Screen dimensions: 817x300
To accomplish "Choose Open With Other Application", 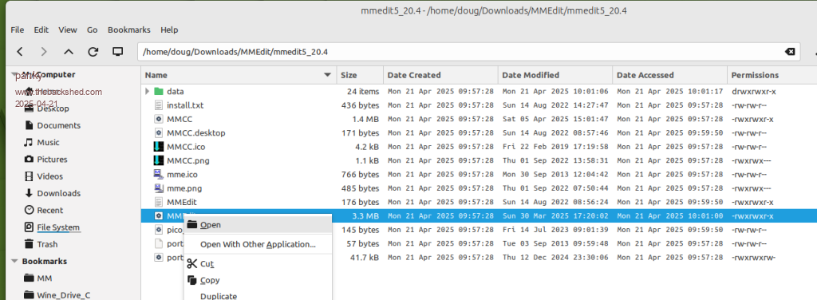I will [x=258, y=244].
